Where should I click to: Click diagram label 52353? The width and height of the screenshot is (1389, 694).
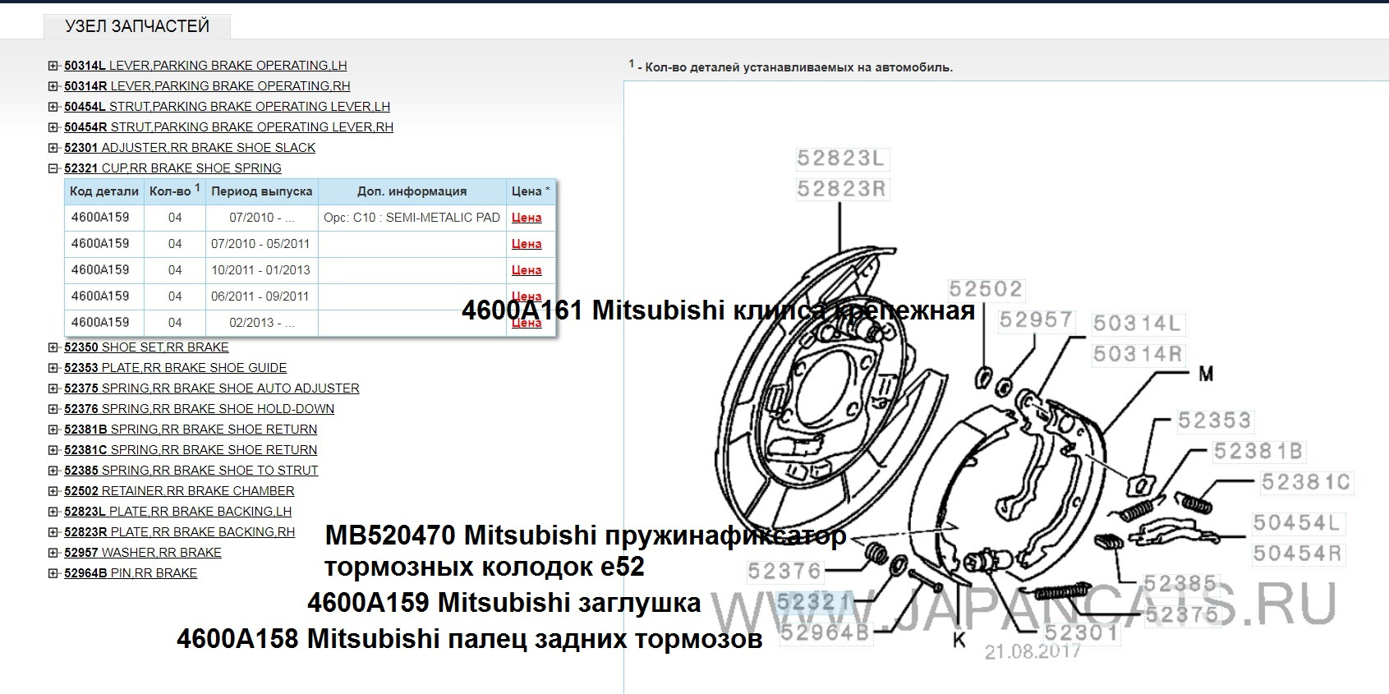1214,421
